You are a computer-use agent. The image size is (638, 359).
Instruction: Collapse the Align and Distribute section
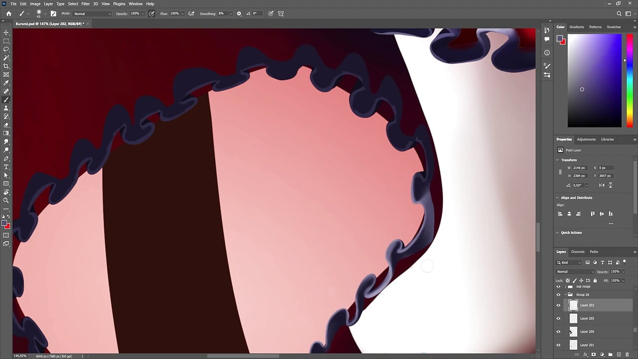(558, 197)
